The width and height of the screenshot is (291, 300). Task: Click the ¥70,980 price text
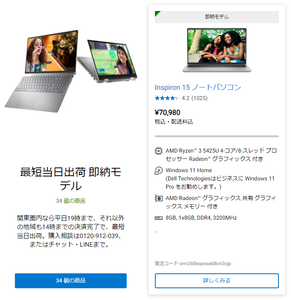pos(167,113)
